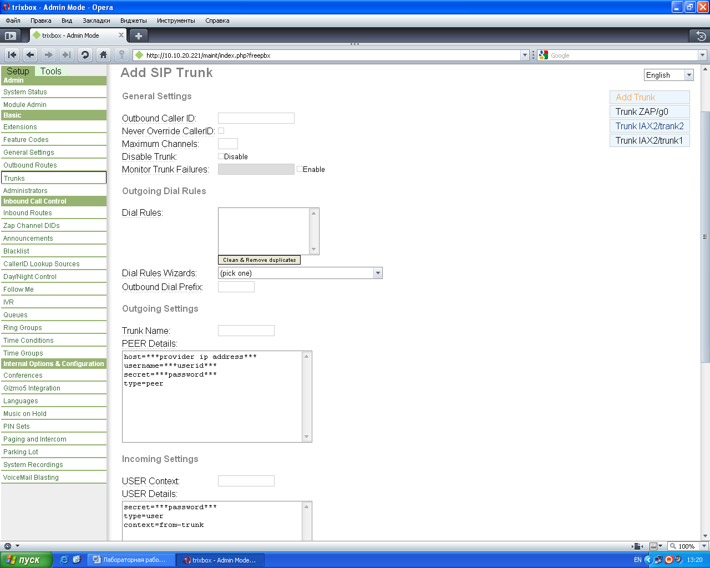This screenshot has height=568, width=710.
Task: Click the zoom magnifier icon
Action: click(673, 546)
